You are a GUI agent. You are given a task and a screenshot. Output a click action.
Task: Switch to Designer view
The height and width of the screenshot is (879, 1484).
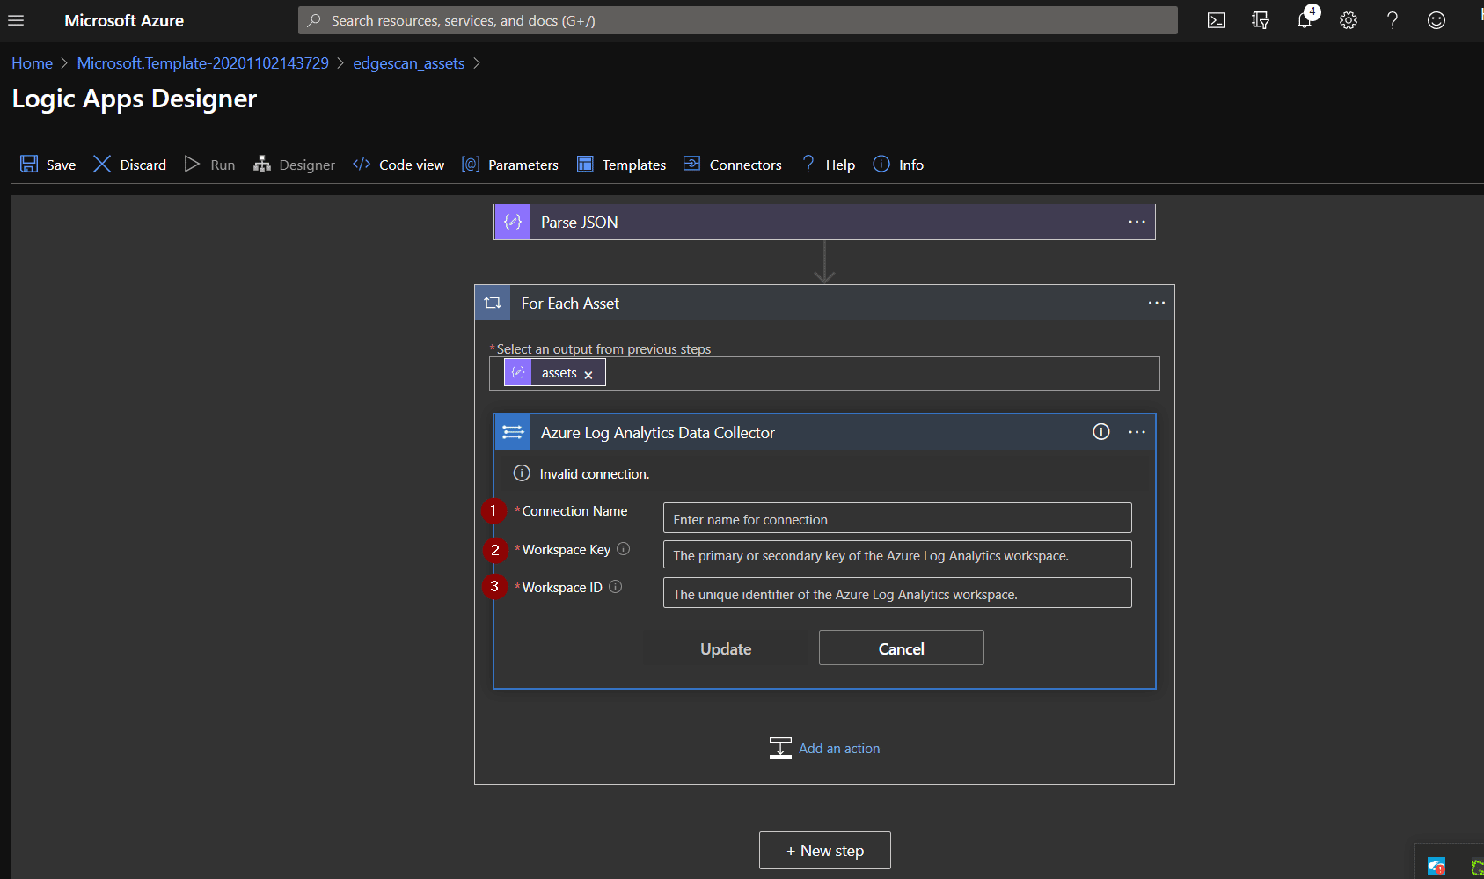click(295, 165)
